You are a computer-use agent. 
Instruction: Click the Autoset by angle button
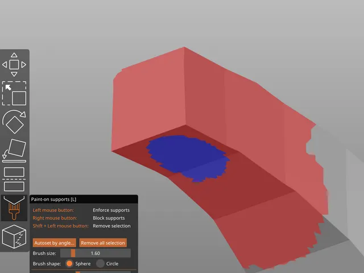[55, 243]
